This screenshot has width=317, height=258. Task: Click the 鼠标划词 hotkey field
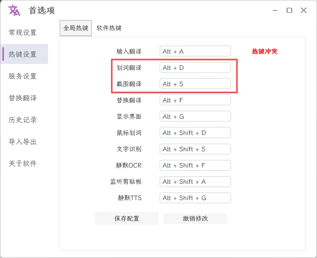[x=195, y=133]
